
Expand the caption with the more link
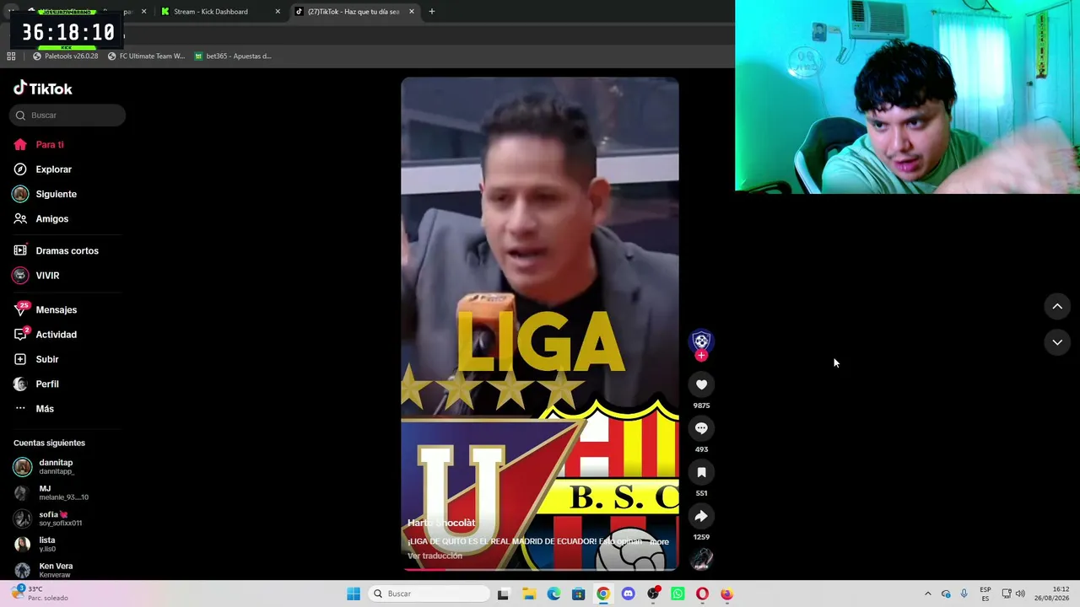pos(659,542)
